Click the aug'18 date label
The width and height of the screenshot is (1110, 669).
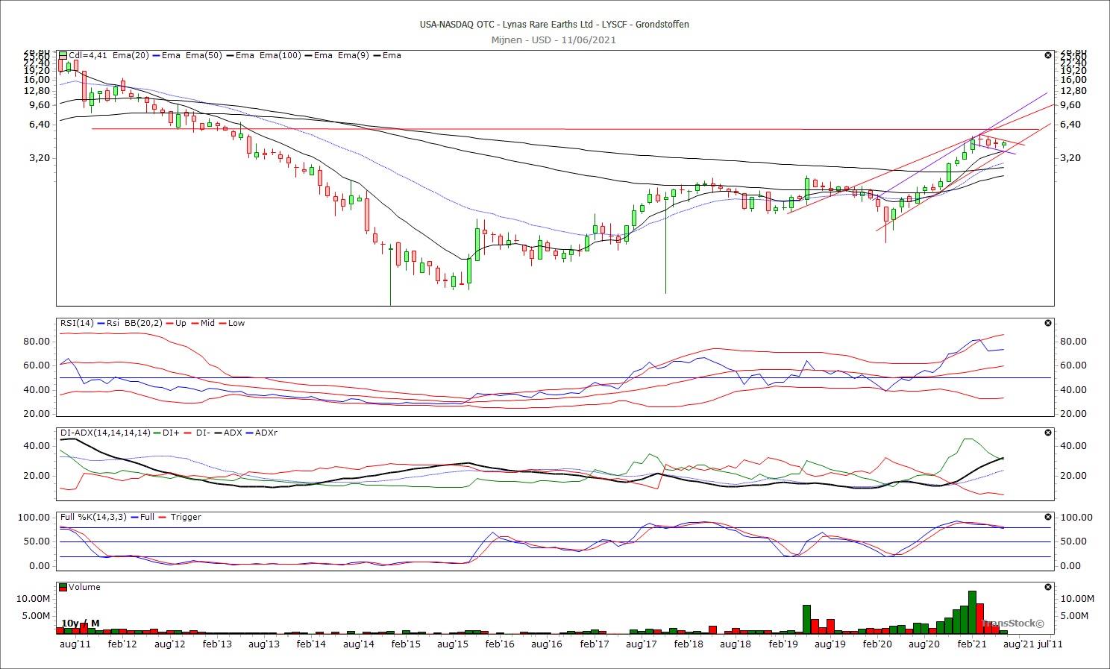tap(736, 644)
